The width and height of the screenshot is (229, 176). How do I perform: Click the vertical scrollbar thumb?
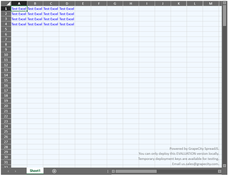[x=225, y=15]
